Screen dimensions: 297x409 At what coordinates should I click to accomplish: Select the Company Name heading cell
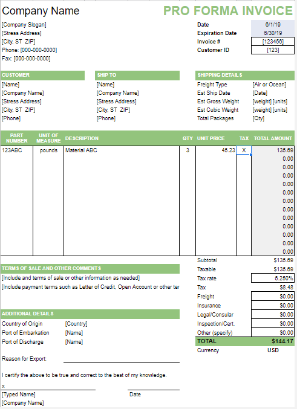[41, 11]
